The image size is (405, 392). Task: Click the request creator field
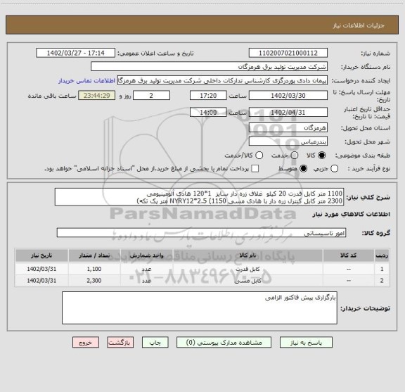[x=222, y=81]
